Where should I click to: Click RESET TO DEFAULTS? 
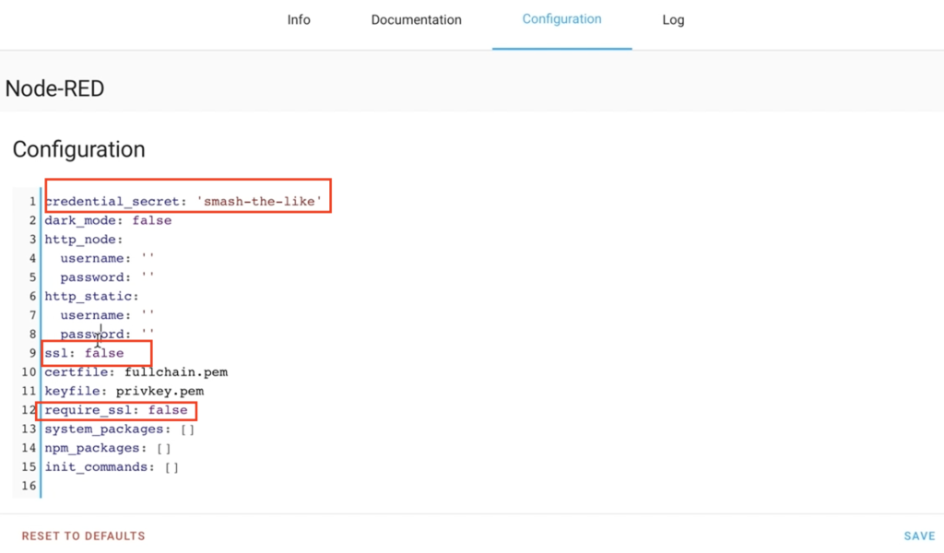83,536
